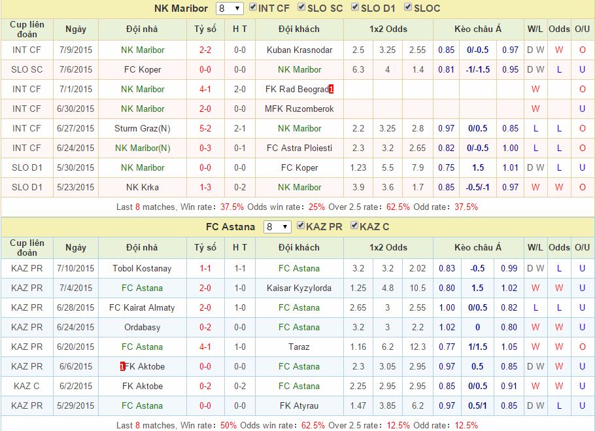Click score 4-1 versus FK Rad Beograd
The width and height of the screenshot is (595, 431).
click(x=205, y=89)
